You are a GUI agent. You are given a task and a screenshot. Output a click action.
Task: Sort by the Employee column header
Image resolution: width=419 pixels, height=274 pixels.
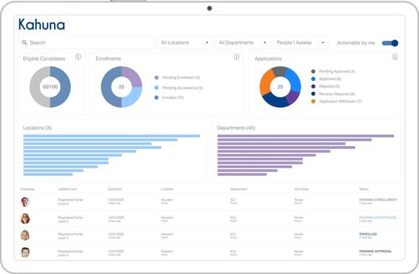pos(27,189)
